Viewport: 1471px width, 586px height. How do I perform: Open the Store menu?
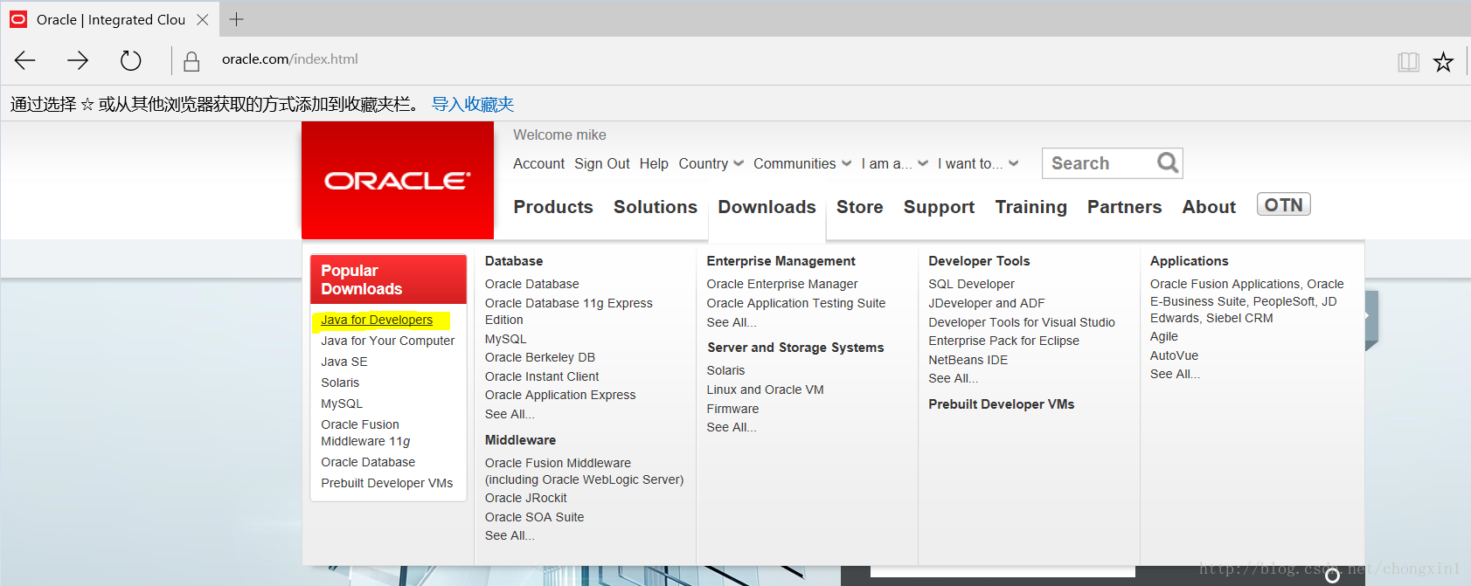click(x=859, y=207)
